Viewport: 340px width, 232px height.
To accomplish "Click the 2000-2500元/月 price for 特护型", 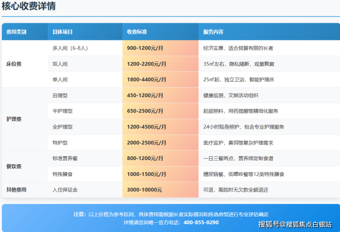I will (x=147, y=143).
